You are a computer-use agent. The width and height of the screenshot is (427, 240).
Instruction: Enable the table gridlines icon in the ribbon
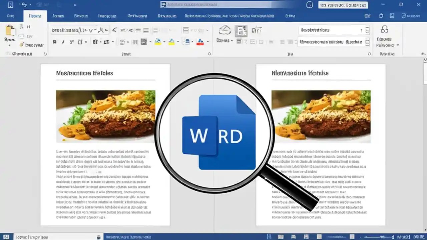point(135,42)
